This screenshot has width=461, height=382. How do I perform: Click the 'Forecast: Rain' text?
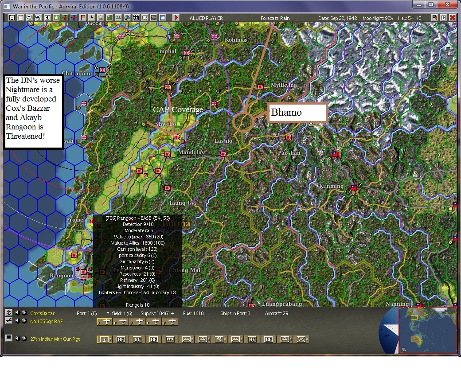pyautogui.click(x=275, y=18)
